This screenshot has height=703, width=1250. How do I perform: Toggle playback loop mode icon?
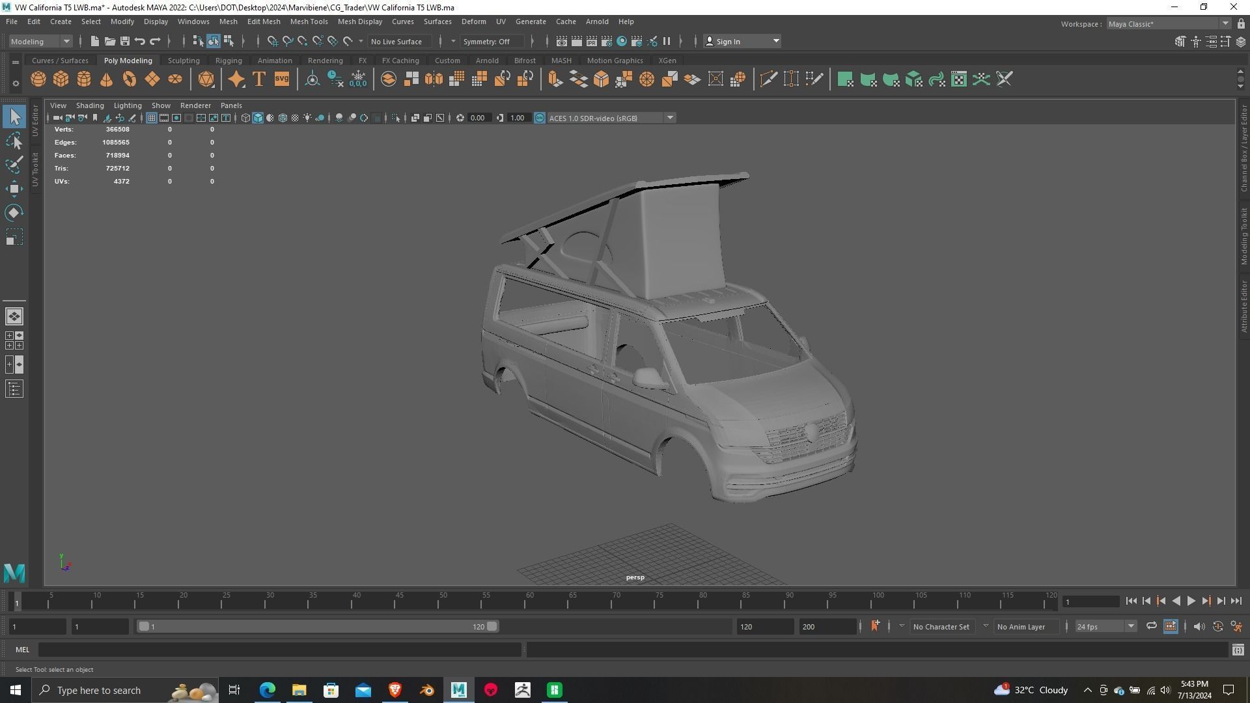click(1152, 626)
